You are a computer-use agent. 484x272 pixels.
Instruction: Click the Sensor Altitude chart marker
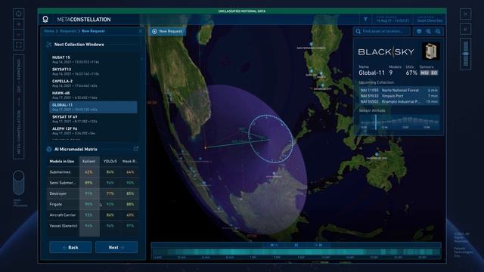[x=376, y=122]
